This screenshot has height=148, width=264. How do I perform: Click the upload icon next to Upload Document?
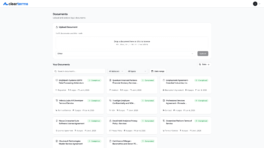point(57,27)
